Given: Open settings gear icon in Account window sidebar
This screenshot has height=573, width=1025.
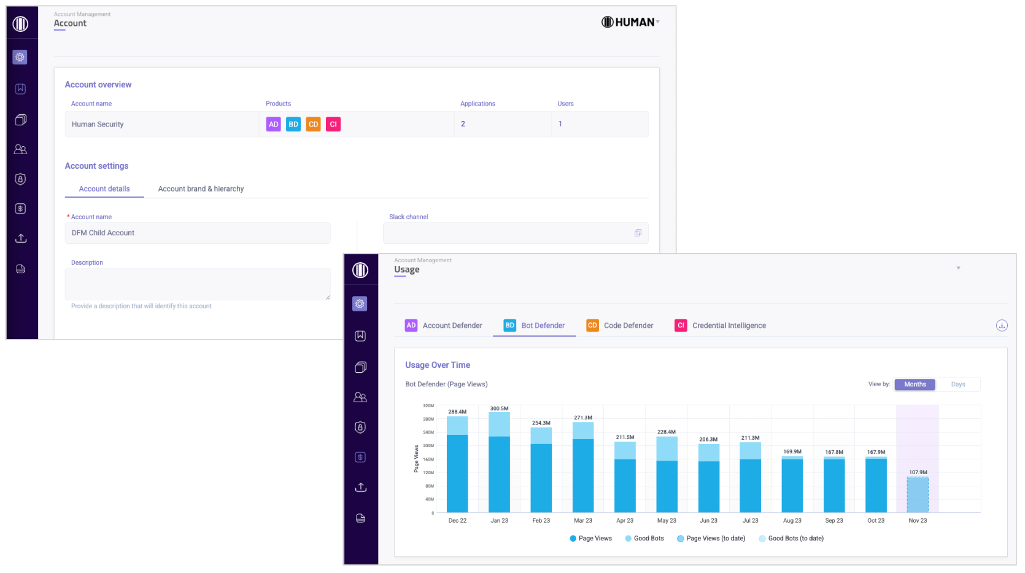Looking at the screenshot, I should pyautogui.click(x=20, y=57).
